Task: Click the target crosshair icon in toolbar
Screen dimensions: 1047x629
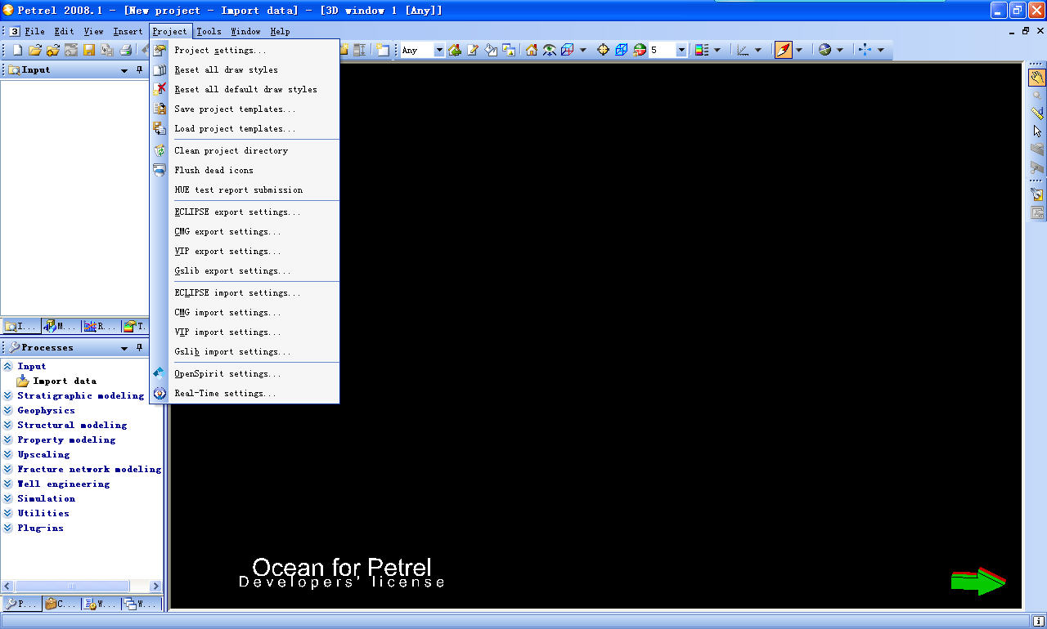Action: 604,50
